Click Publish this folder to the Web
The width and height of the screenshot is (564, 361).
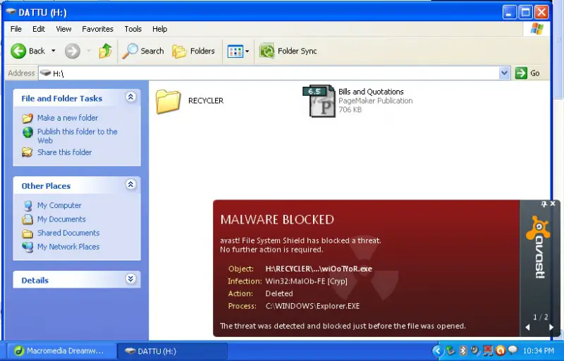click(x=78, y=136)
